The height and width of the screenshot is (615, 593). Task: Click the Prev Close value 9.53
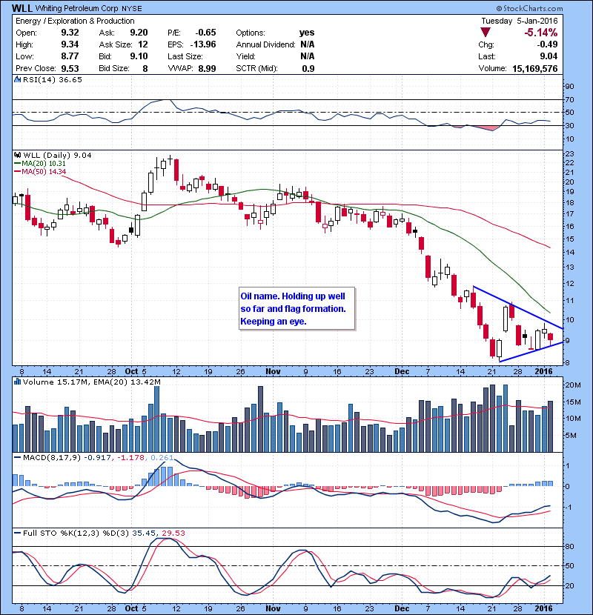(70, 68)
